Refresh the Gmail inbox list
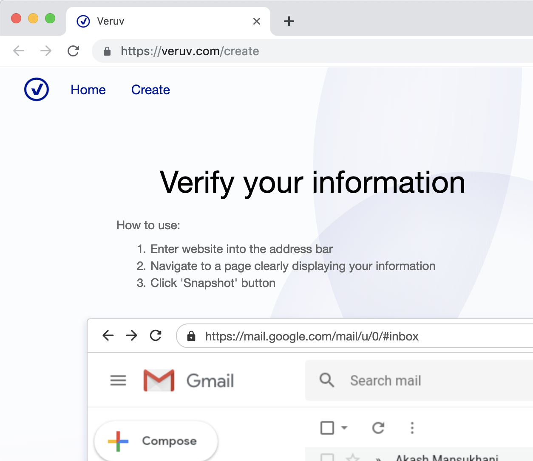This screenshot has width=533, height=461. click(378, 428)
